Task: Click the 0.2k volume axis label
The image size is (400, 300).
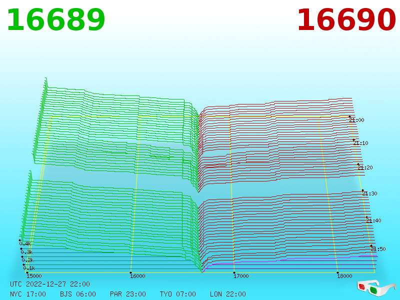Action: click(x=27, y=260)
